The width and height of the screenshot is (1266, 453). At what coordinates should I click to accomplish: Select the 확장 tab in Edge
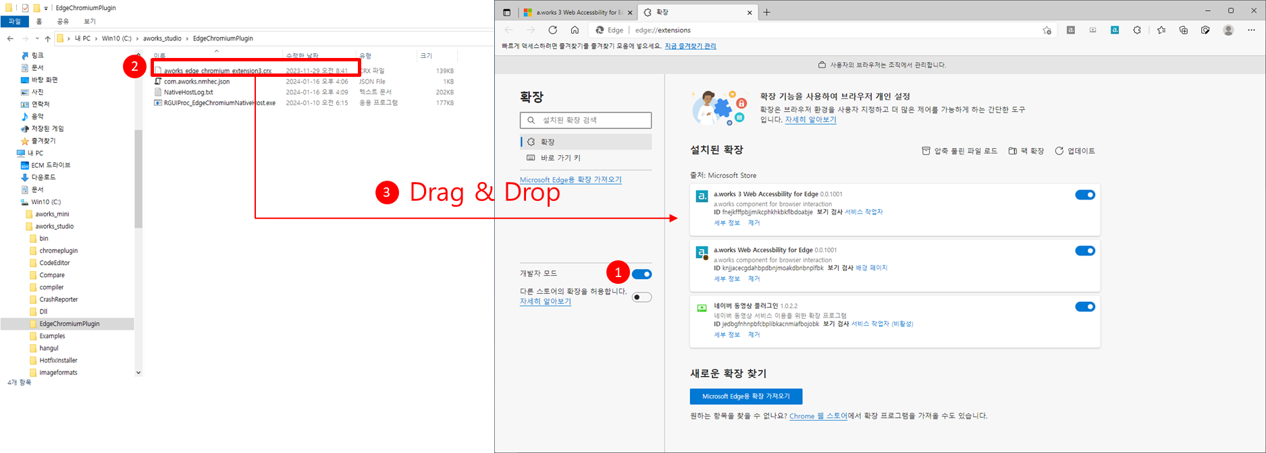(696, 12)
